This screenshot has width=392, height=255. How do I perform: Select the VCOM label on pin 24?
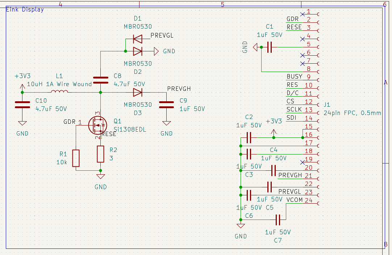click(294, 200)
